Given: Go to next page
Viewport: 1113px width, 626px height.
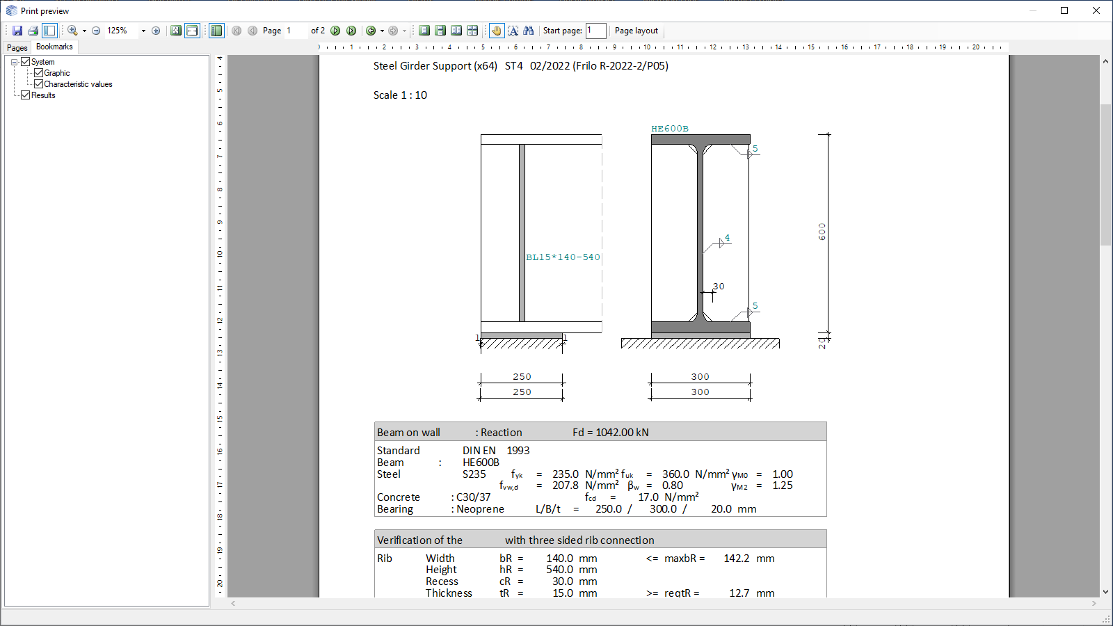Looking at the screenshot, I should pos(335,31).
